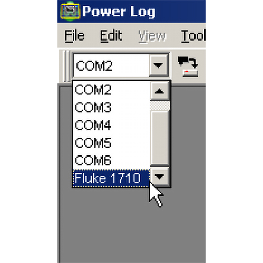Choose the highlighted Fluke 1710 entry
This screenshot has height=263, width=263.
111,178
